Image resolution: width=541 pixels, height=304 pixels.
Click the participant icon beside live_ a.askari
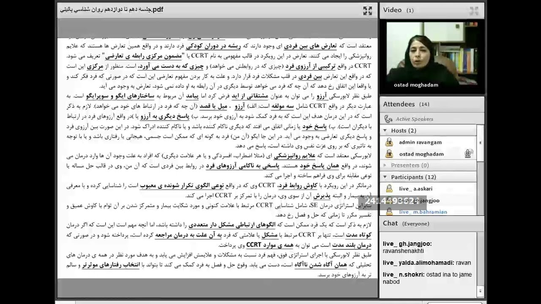pos(389,189)
